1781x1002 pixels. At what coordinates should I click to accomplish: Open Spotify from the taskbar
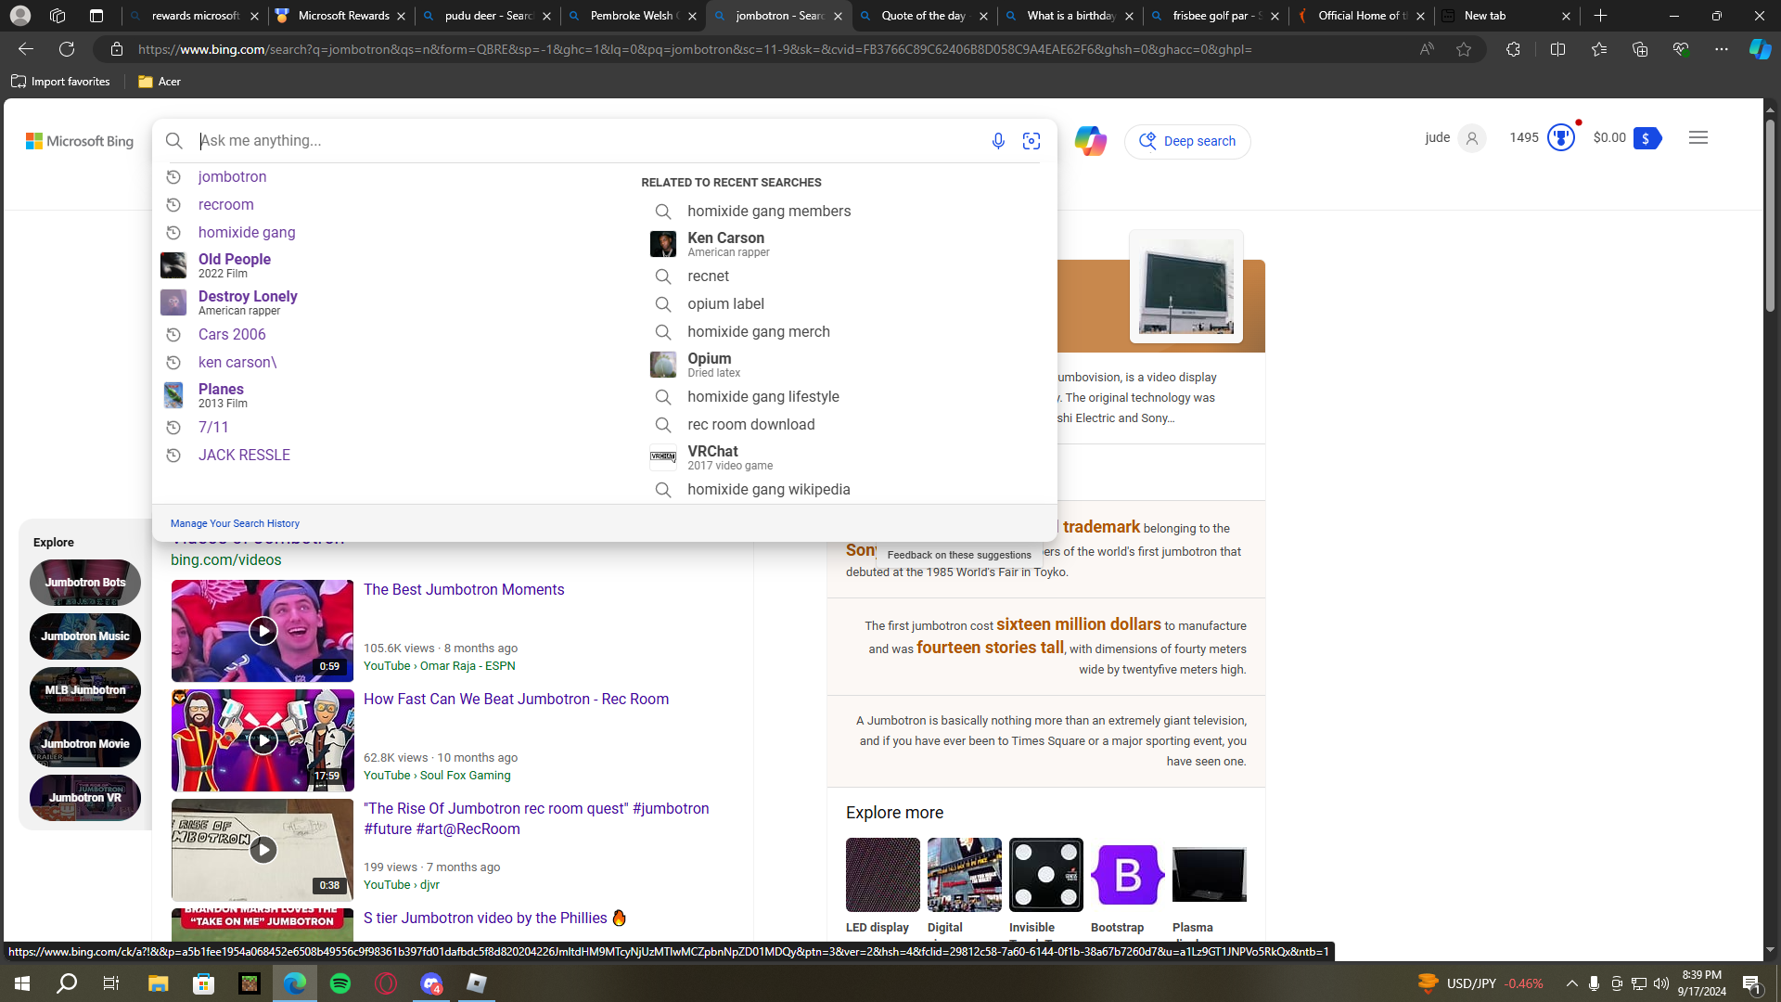point(340,983)
